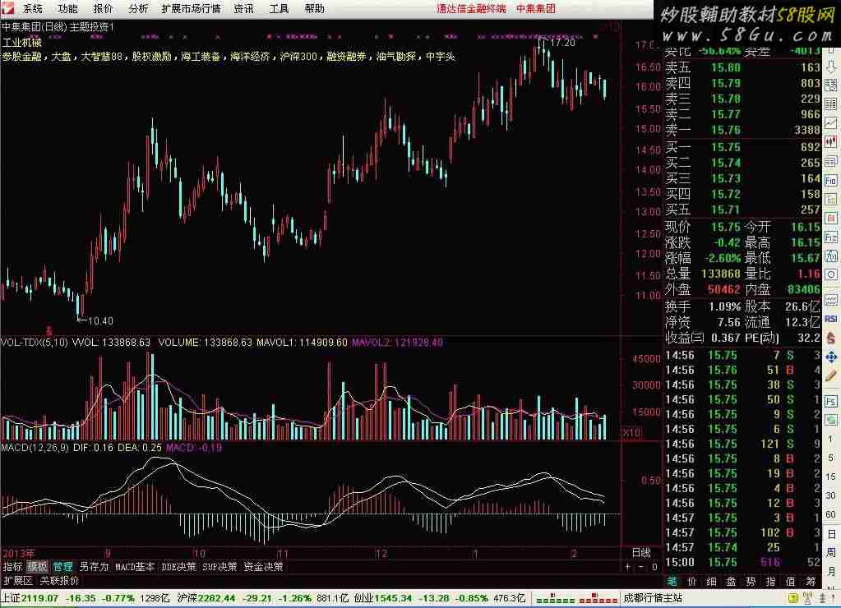Select daily 日 period button

click(x=831, y=534)
